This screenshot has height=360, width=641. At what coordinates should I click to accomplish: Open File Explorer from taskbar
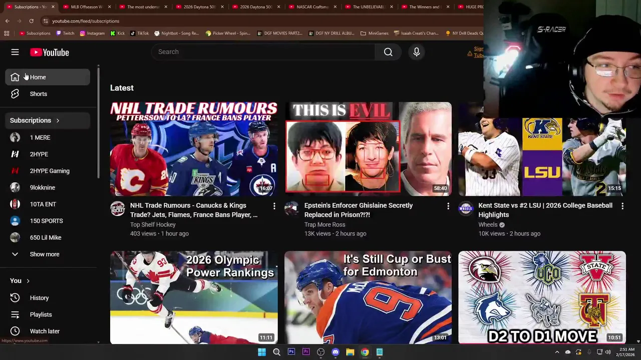coord(350,352)
